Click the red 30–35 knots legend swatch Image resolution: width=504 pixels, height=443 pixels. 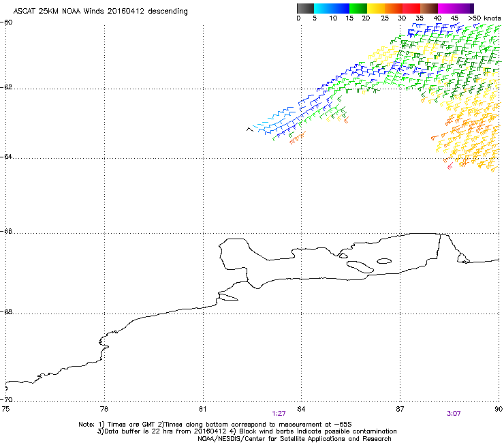(411, 8)
